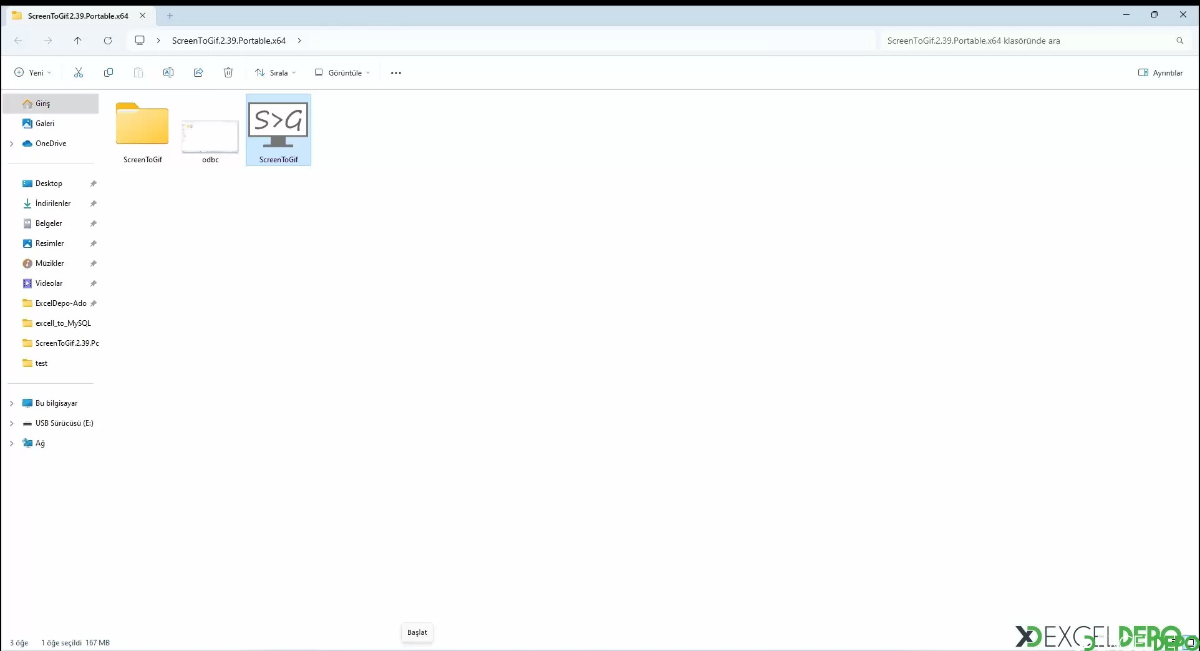Open Resimler pictures folder
The height and width of the screenshot is (651, 1200).
point(49,243)
